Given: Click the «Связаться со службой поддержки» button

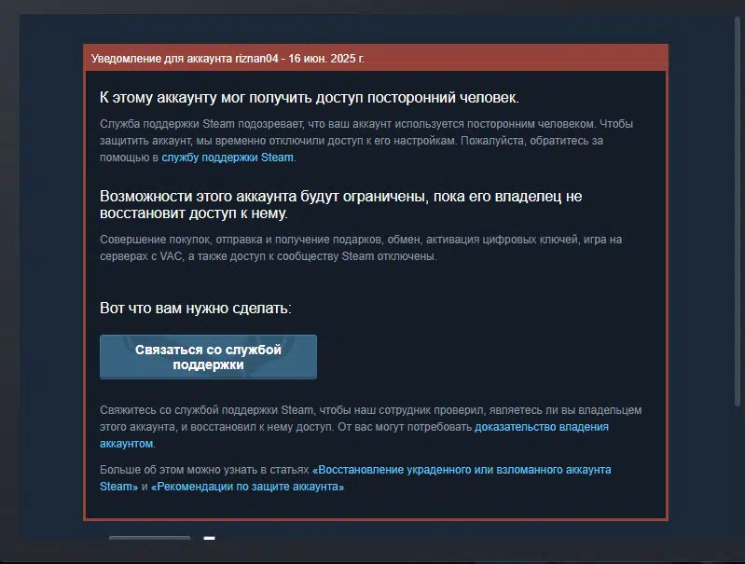Looking at the screenshot, I should pos(208,357).
